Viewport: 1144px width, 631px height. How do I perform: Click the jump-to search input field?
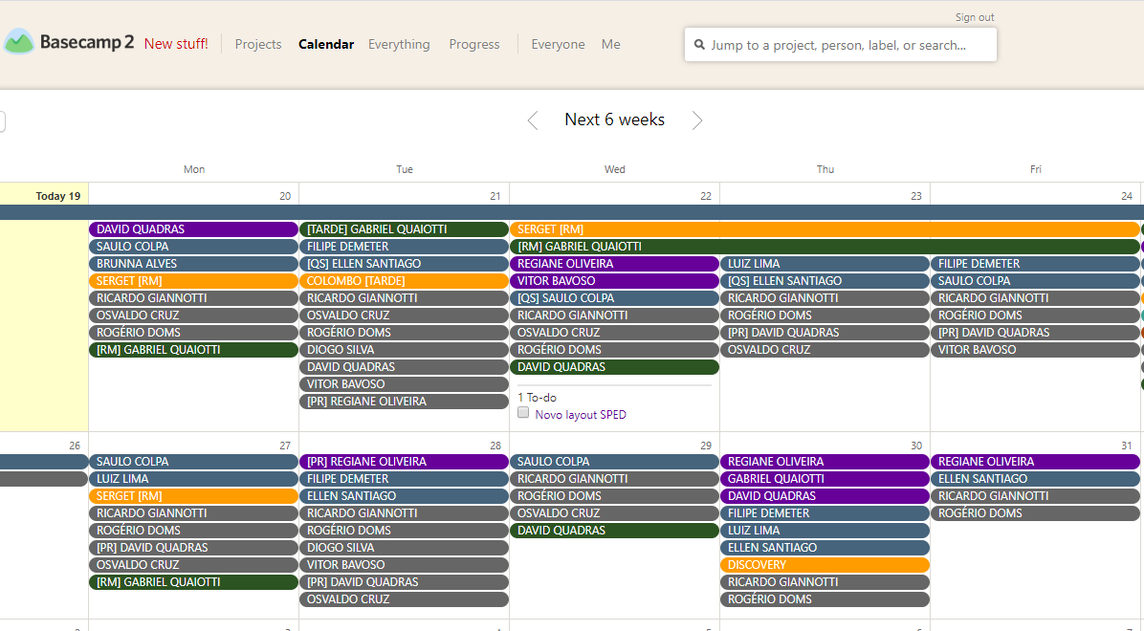[x=840, y=44]
